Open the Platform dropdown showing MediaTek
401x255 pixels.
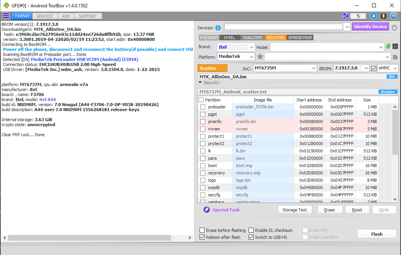point(251,57)
